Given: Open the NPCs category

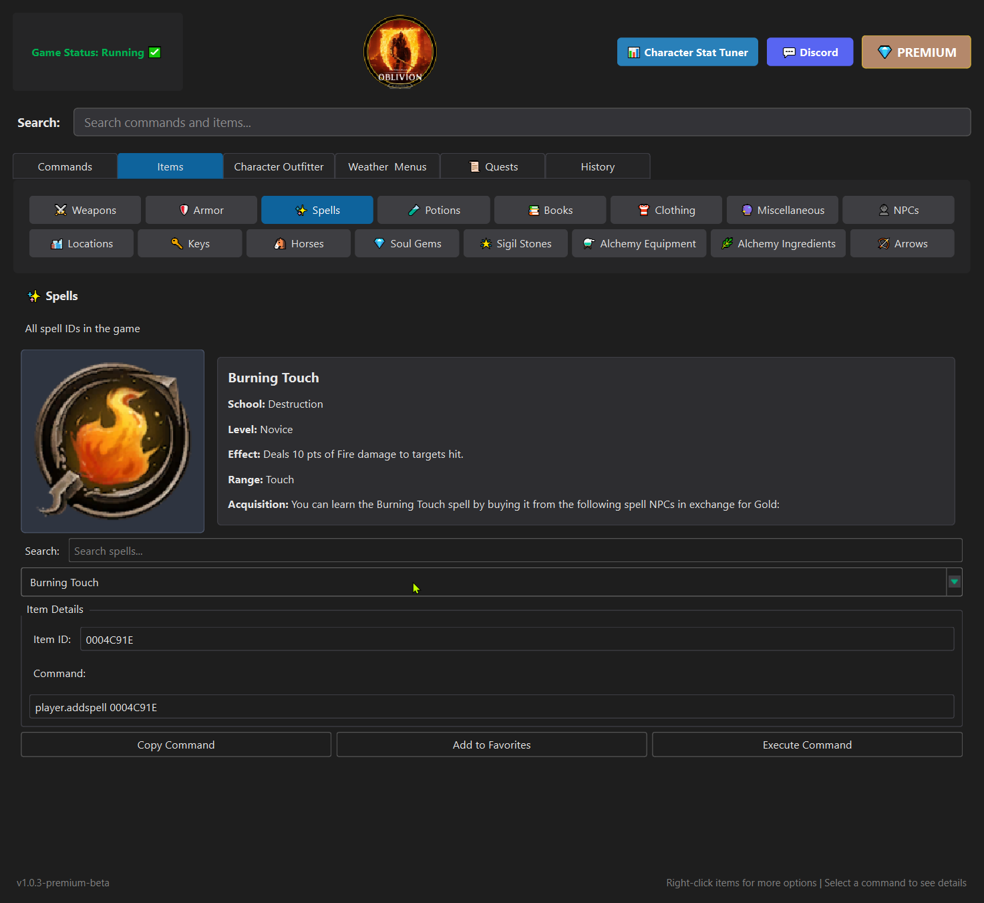Looking at the screenshot, I should [898, 210].
